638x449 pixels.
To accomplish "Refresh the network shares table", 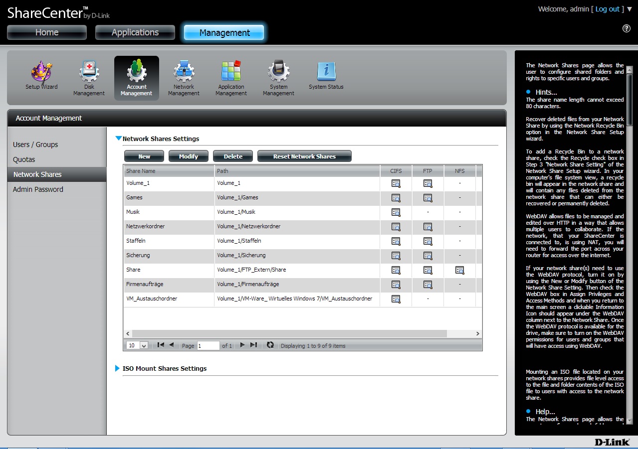I will click(270, 345).
